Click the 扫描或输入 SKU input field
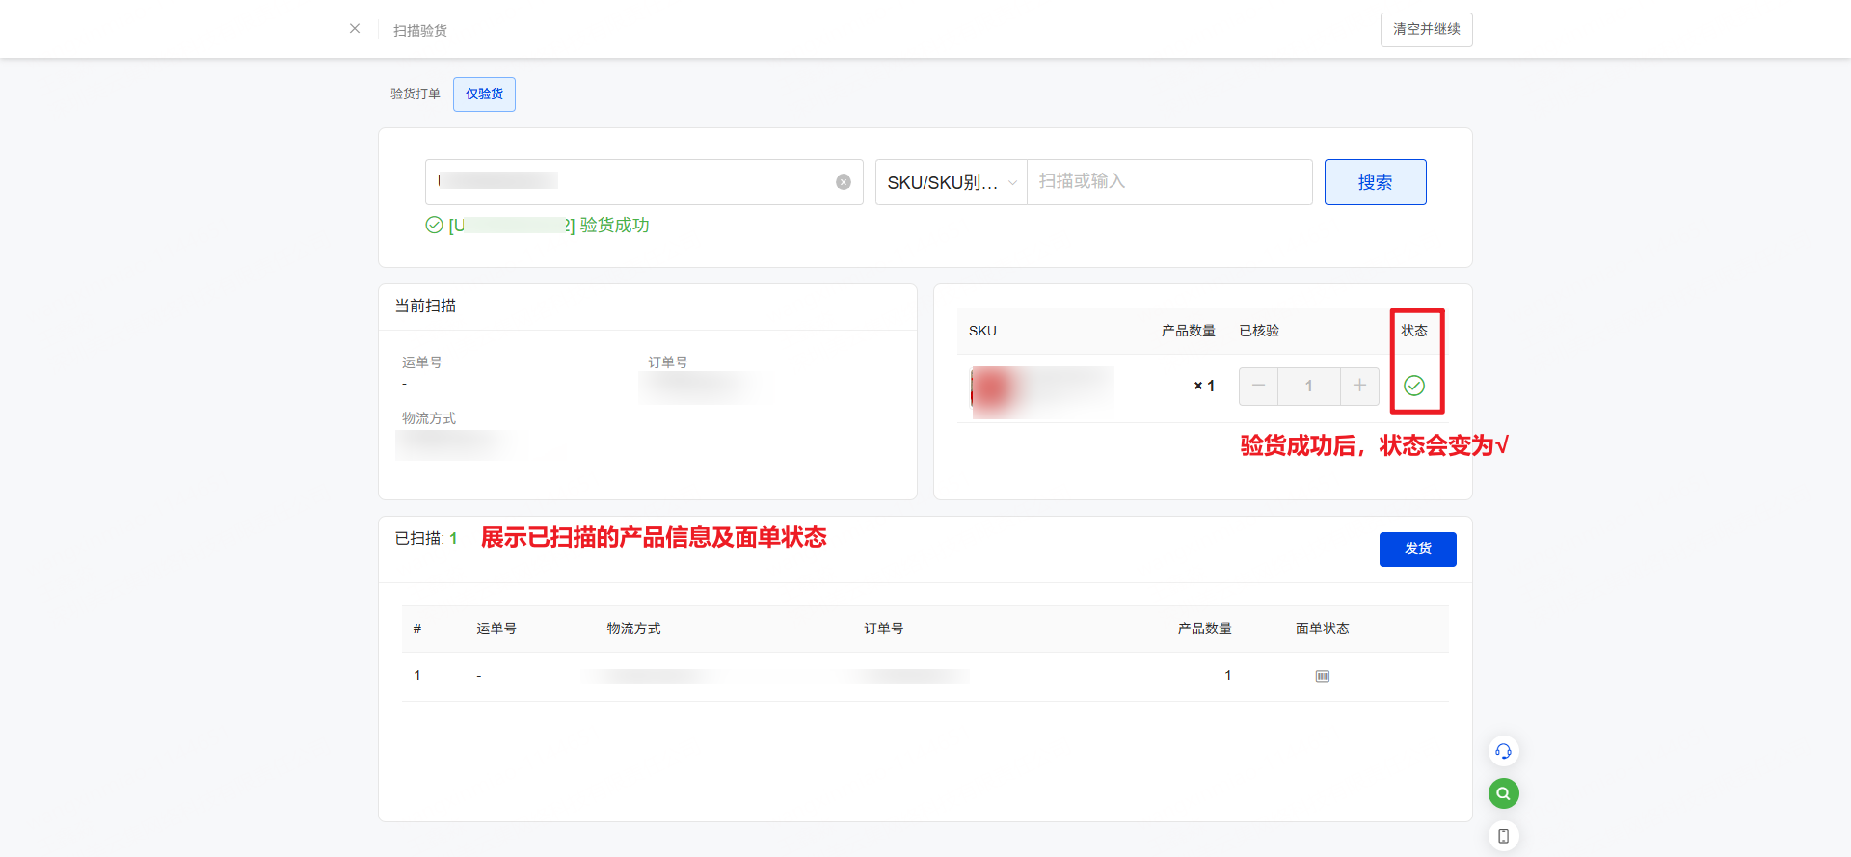1851x857 pixels. 1168,182
